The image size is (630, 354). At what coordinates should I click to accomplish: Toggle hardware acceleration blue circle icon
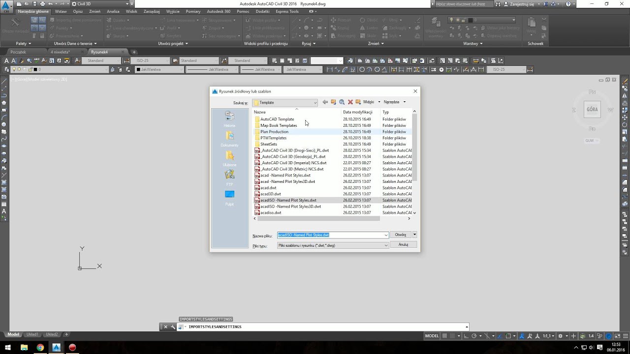[609, 336]
